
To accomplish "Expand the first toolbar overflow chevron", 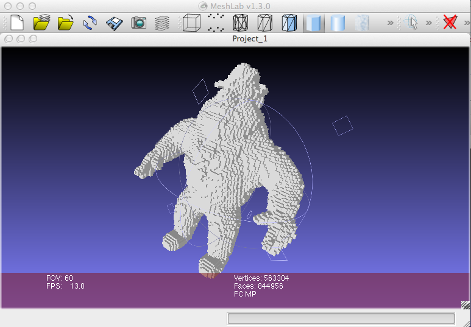I will [x=391, y=23].
